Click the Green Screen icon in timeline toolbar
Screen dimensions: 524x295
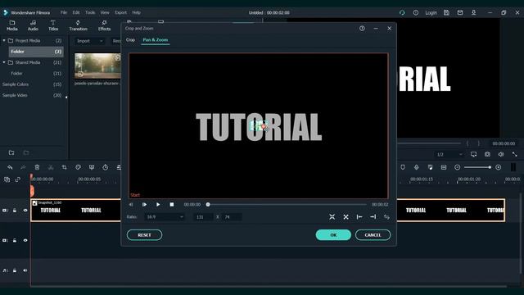92,167
